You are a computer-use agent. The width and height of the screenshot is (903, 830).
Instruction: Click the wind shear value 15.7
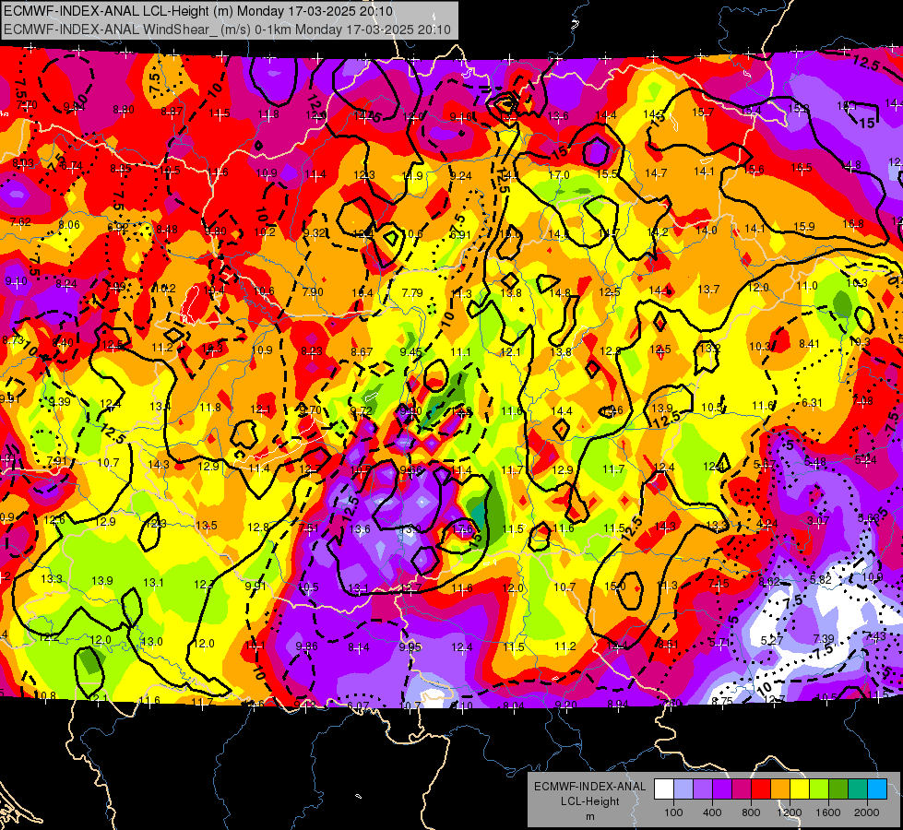703,112
